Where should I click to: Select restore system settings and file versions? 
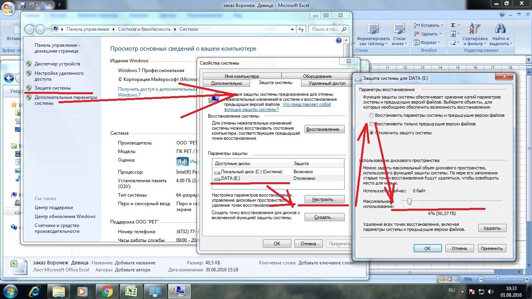click(x=372, y=115)
